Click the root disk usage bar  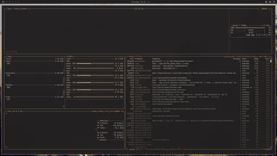click(x=95, y=64)
